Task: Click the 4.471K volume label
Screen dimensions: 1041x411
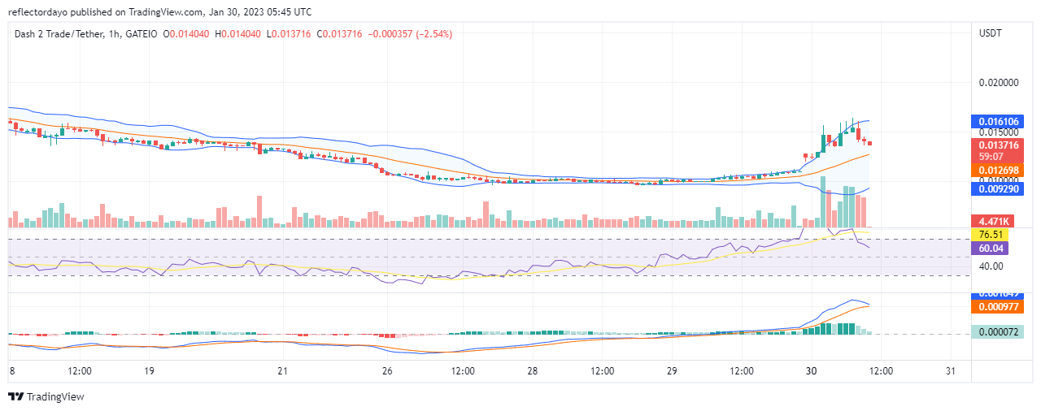Action: pyautogui.click(x=993, y=221)
